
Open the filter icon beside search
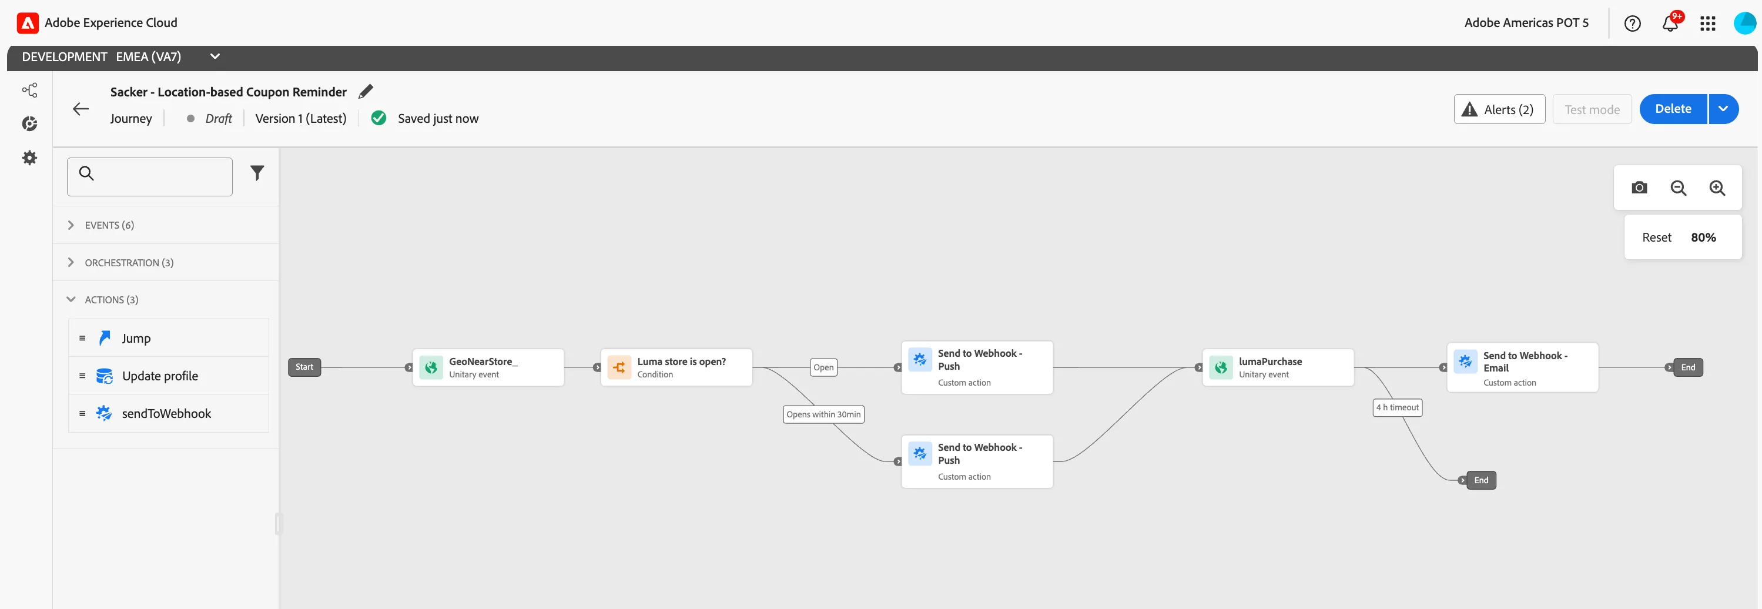point(257,173)
